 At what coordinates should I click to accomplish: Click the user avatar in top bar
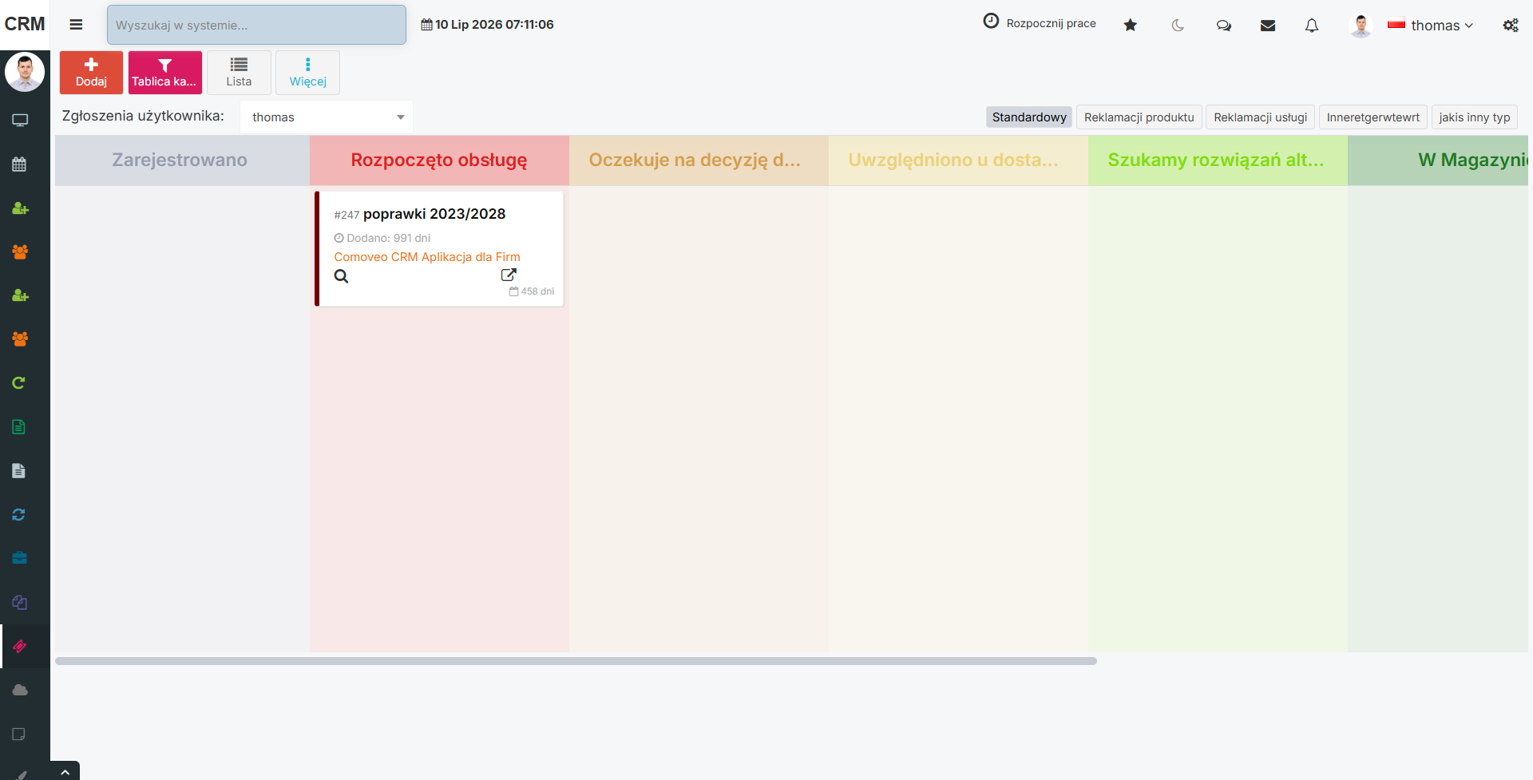[x=1361, y=26]
